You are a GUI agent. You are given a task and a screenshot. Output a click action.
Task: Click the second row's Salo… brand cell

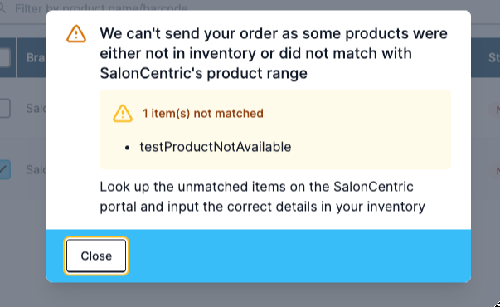(36, 170)
